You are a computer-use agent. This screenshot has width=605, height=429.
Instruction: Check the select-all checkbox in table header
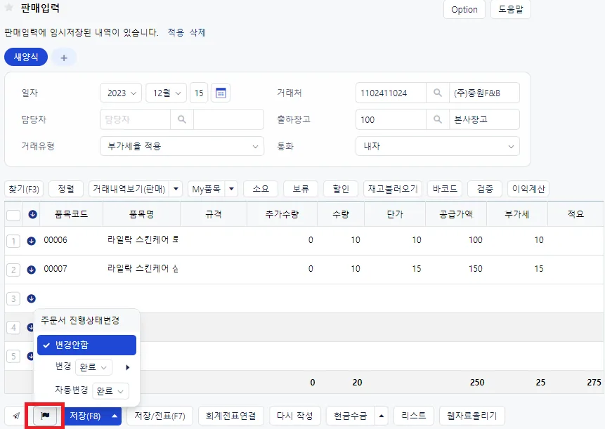pos(13,215)
